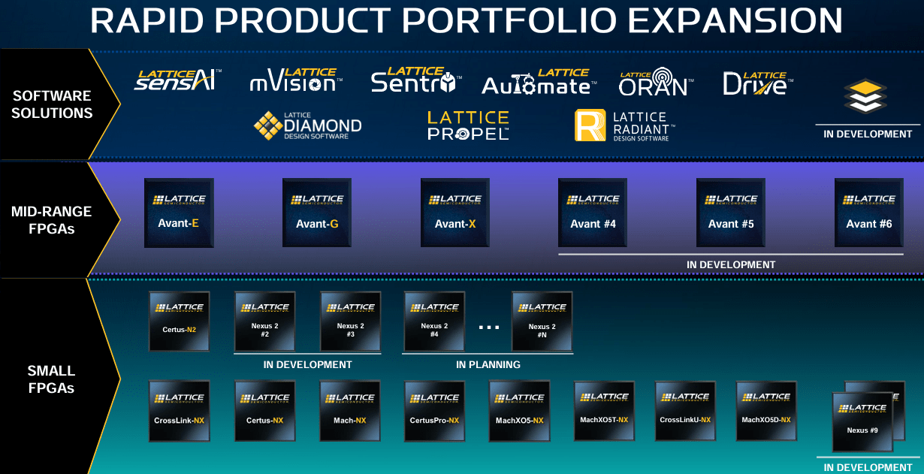Click the SMALL FPGAs section header

[x=51, y=380]
